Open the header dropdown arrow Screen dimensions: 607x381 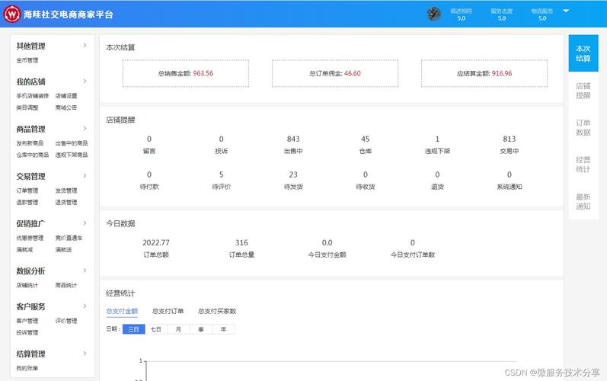pos(566,11)
